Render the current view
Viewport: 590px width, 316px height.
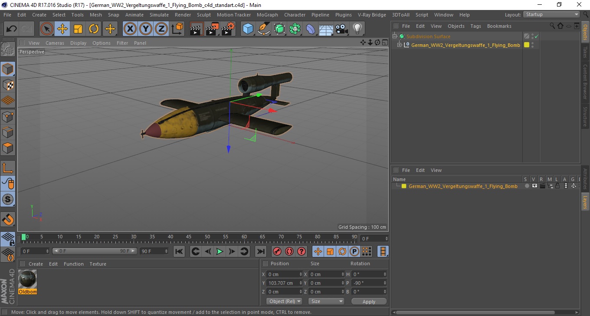tap(197, 29)
